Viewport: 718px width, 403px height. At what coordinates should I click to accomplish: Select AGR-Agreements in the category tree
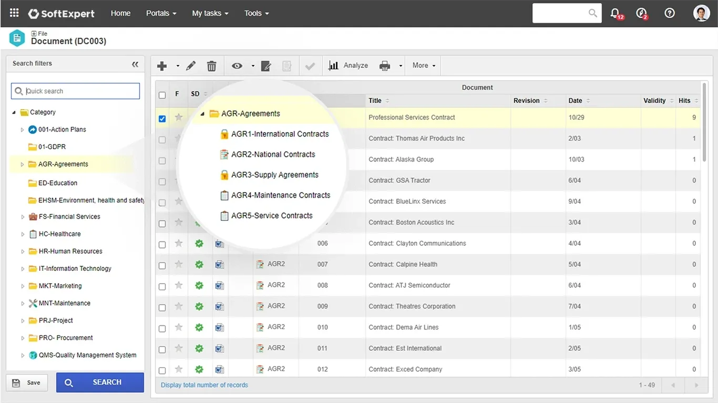point(63,164)
